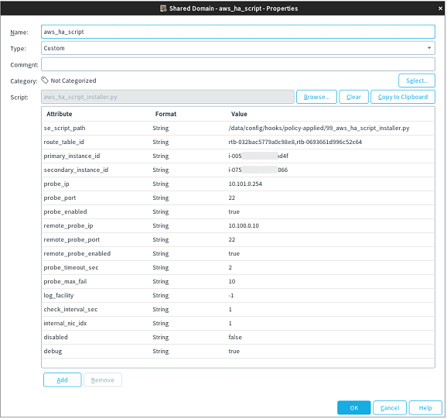Confirm with the OK button
447x419 pixels.
[353, 408]
